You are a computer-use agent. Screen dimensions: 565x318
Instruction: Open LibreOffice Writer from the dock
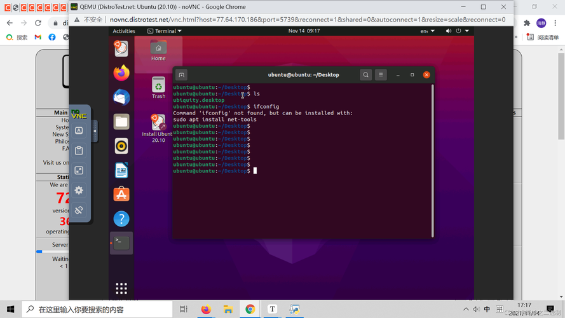click(x=121, y=170)
